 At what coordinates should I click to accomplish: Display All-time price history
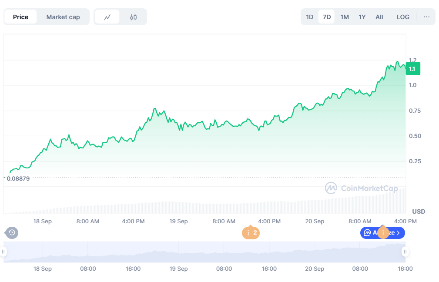pos(379,17)
